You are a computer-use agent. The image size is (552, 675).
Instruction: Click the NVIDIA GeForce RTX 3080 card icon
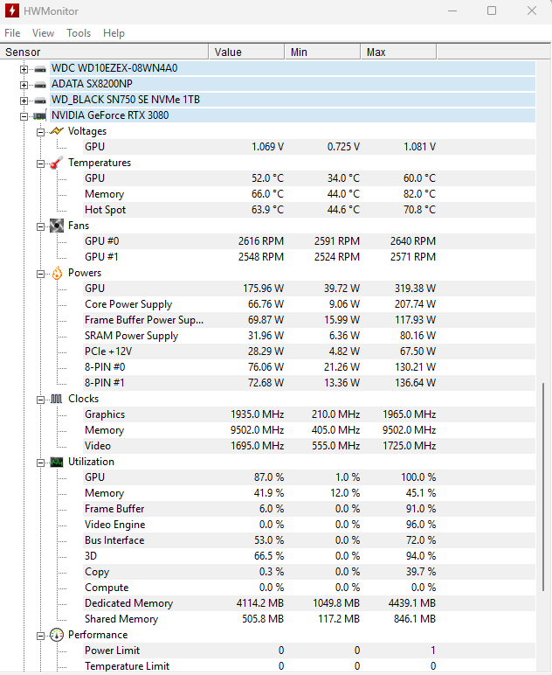[40, 115]
